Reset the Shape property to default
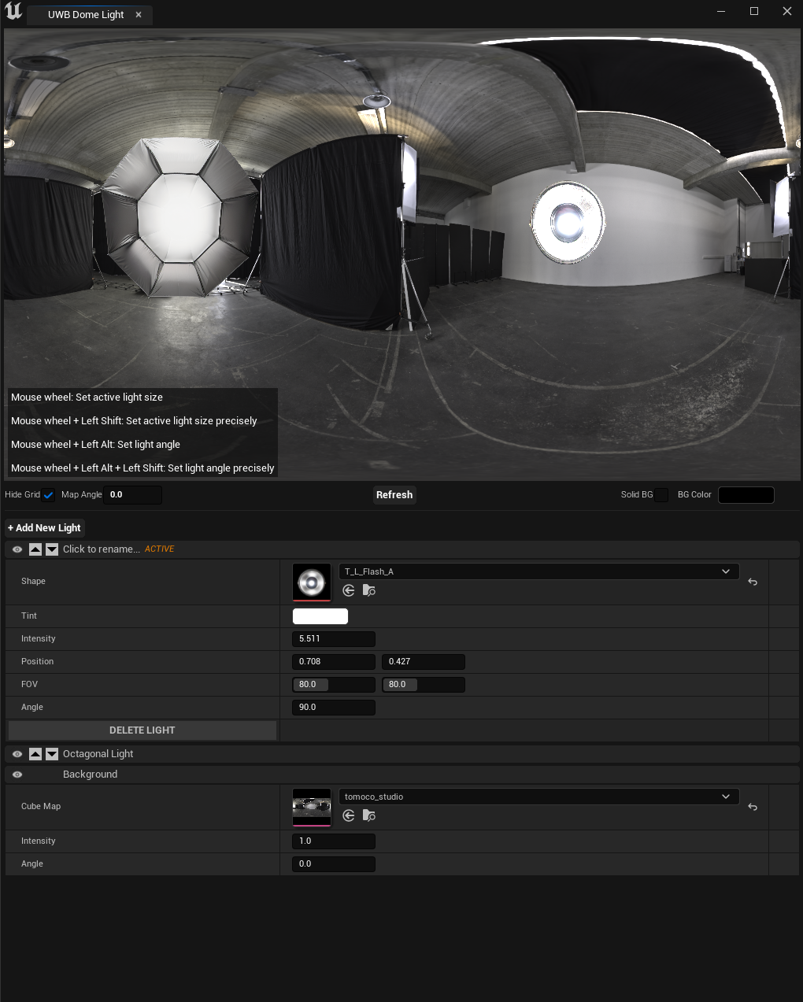 [x=753, y=582]
